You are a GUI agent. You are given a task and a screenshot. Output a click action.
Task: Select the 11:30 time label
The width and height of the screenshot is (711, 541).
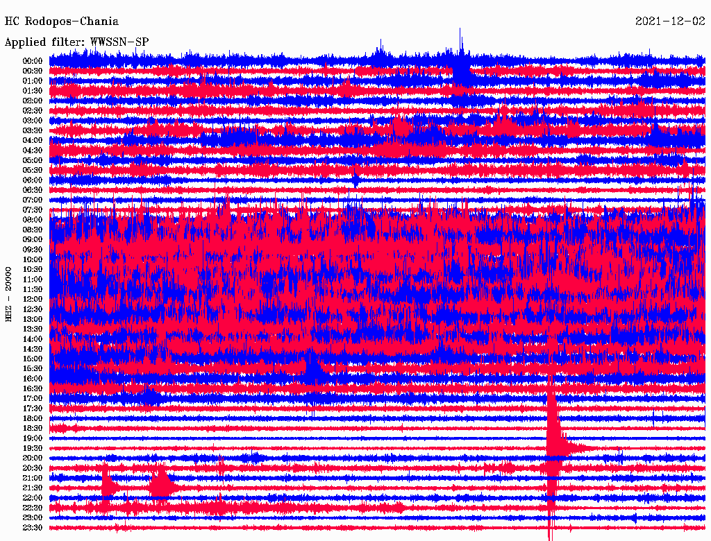(32, 289)
